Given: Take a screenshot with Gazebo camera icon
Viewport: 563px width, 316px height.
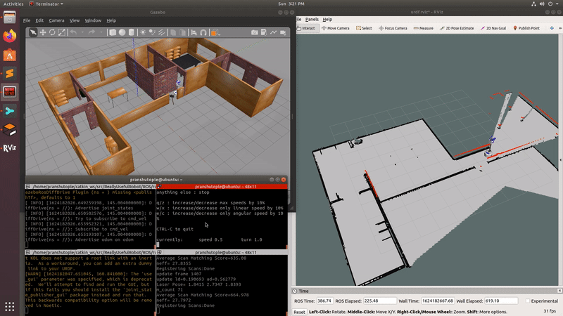Looking at the screenshot, I should [x=255, y=32].
